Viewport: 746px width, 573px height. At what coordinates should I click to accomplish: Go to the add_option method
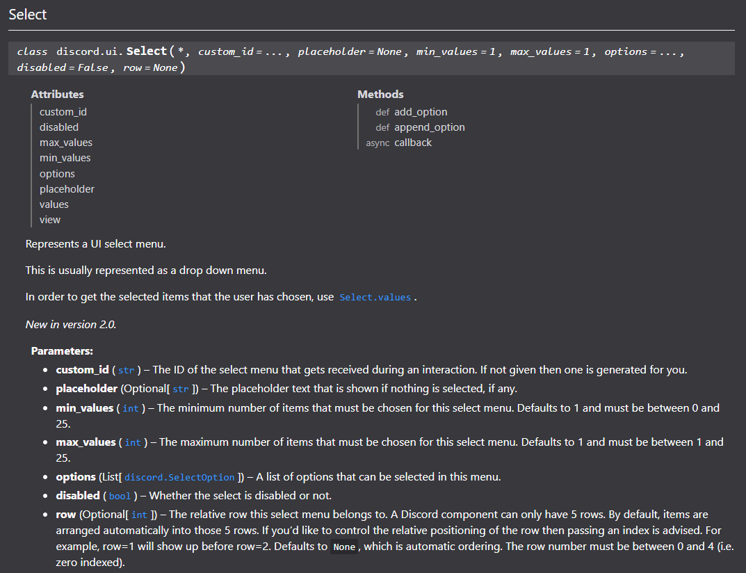coord(421,112)
